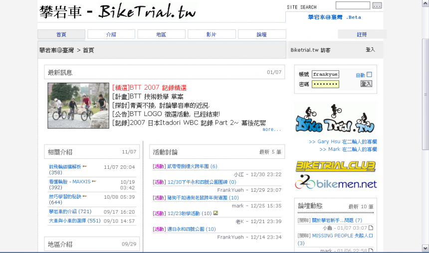
Task: Click the more... link under news
Action: click(272, 129)
